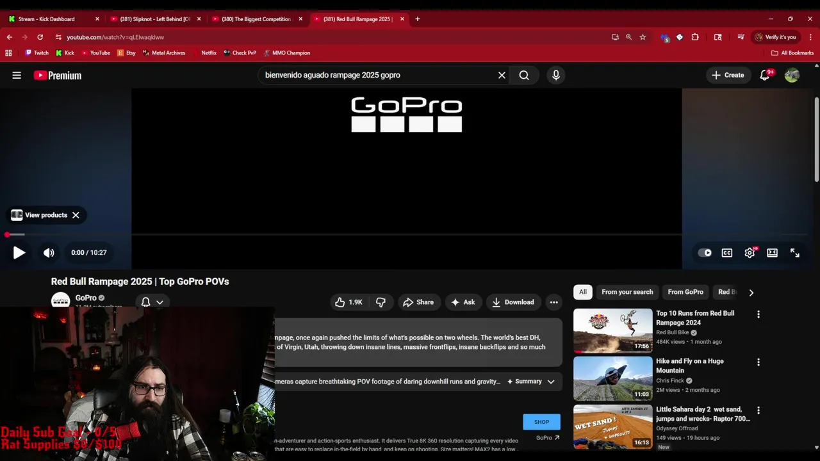820x461 pixels.
Task: Toggle autoplay switch in player
Action: 705,252
